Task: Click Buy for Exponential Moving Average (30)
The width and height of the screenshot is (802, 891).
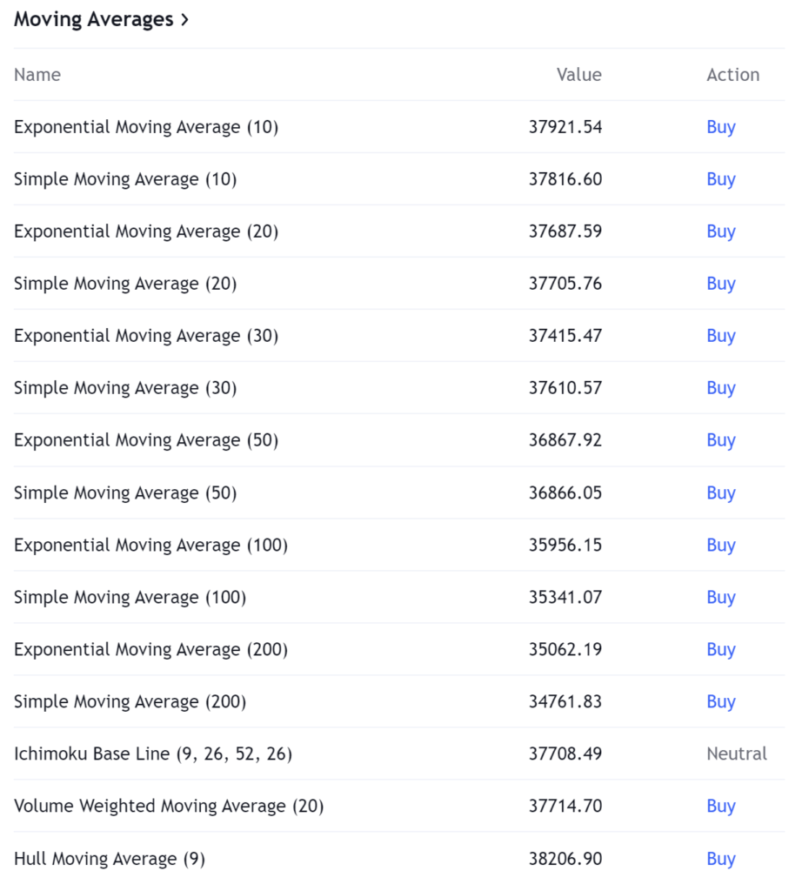Action: pos(721,337)
